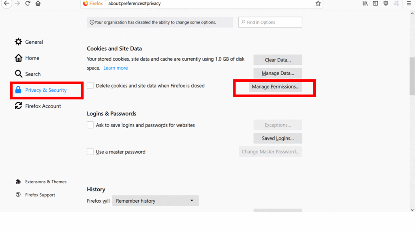Enable Use a master password checkbox
This screenshot has height=233, width=415.
click(x=90, y=152)
